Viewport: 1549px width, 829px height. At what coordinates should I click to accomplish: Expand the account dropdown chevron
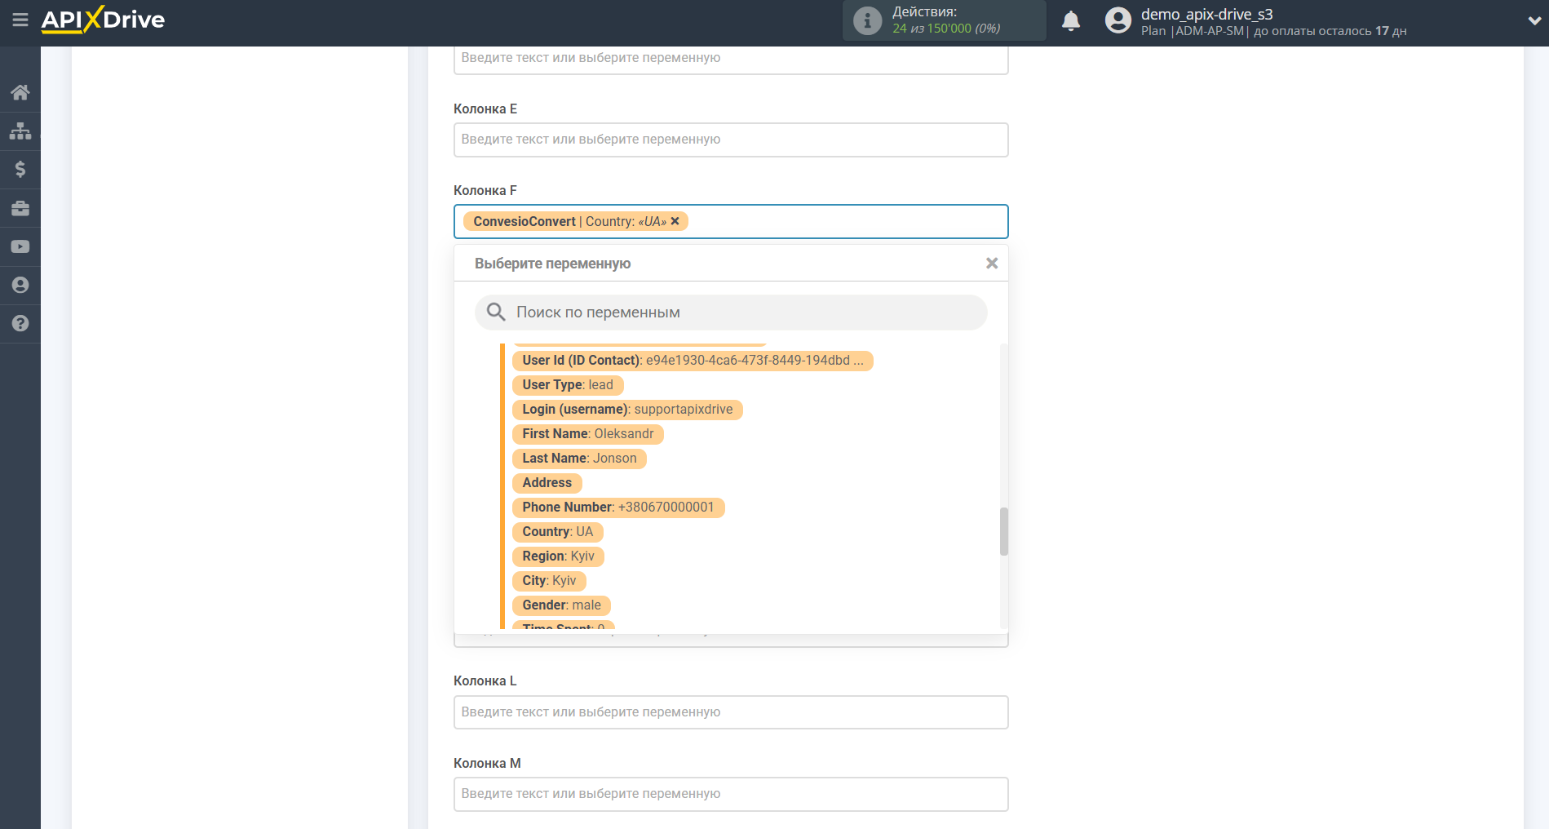1534,21
